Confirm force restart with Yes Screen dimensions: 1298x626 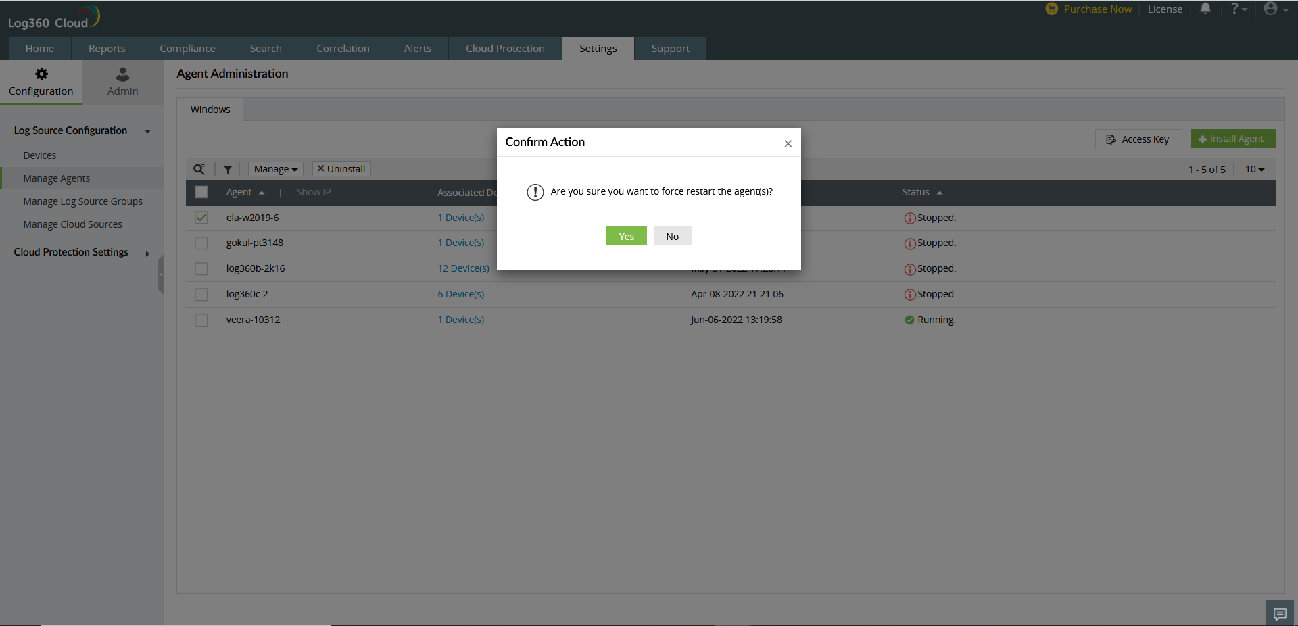(627, 236)
